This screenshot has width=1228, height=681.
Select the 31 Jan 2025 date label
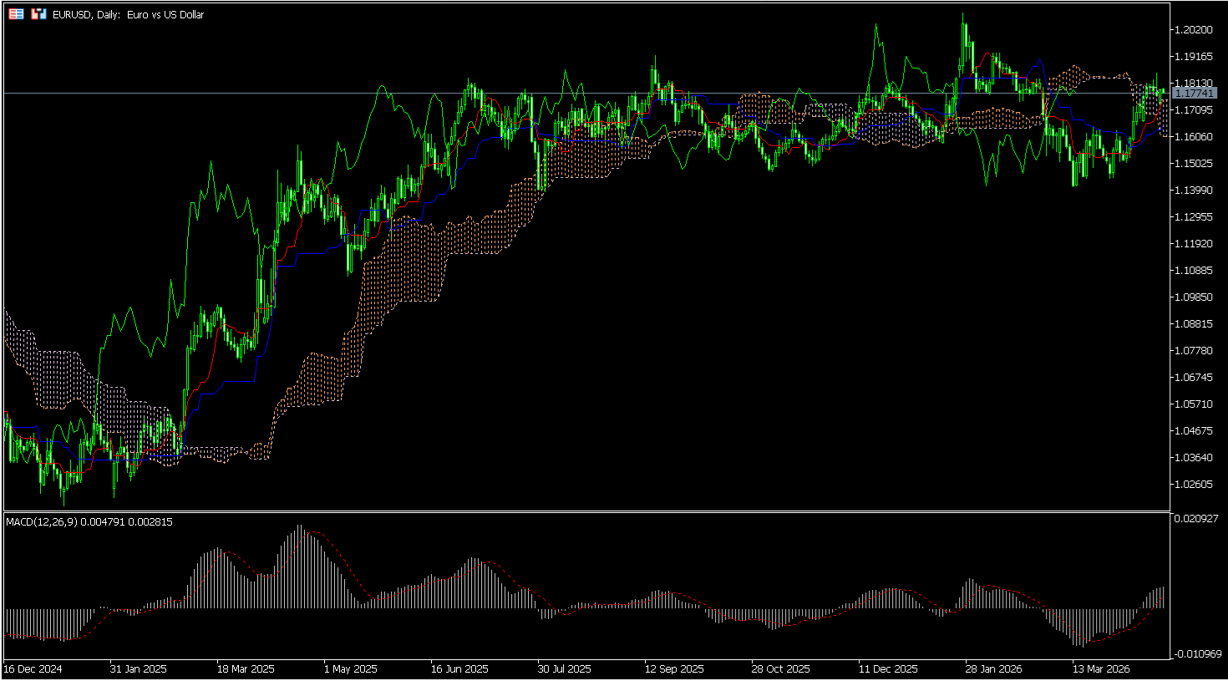tap(139, 669)
